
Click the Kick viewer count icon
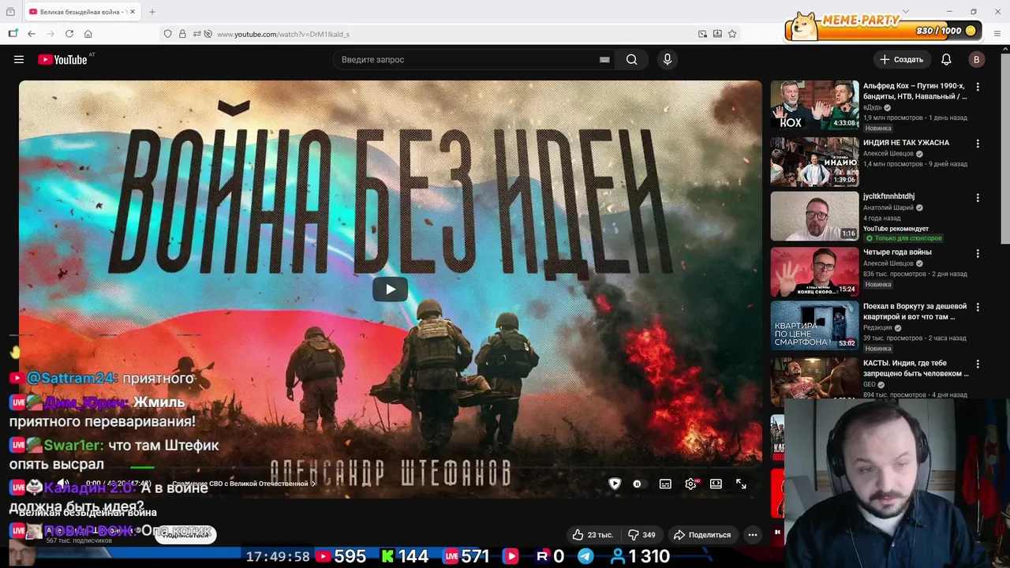coord(387,556)
